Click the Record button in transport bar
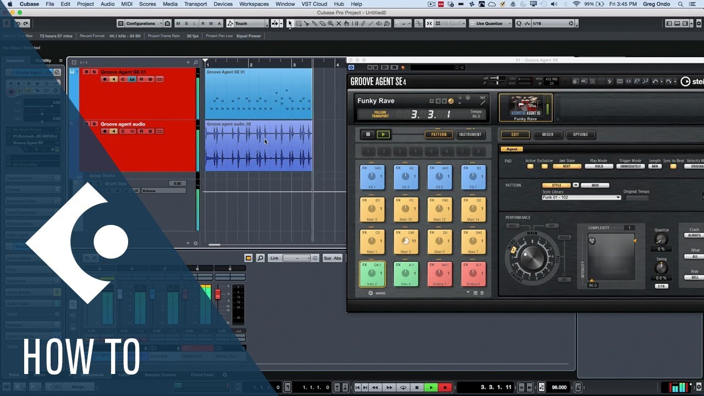 pyautogui.click(x=445, y=388)
